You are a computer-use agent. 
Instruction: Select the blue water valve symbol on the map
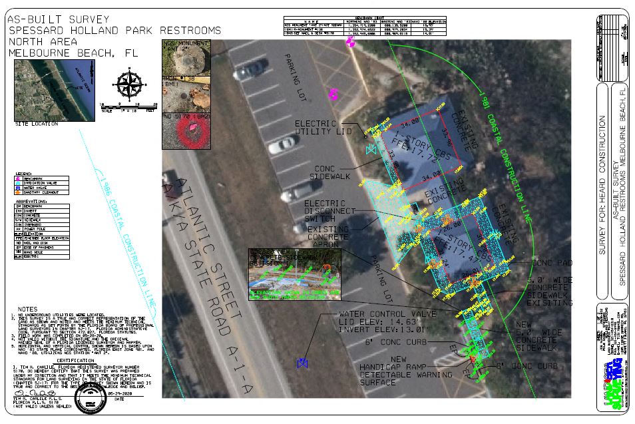coord(302,363)
